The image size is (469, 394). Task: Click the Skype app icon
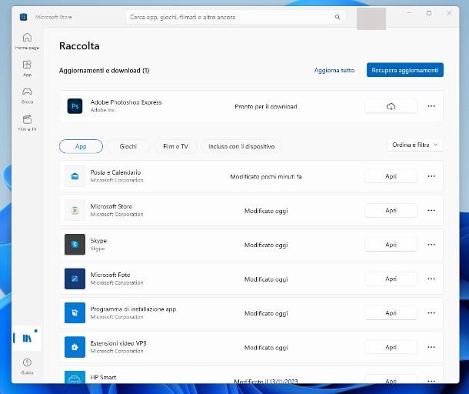(75, 245)
